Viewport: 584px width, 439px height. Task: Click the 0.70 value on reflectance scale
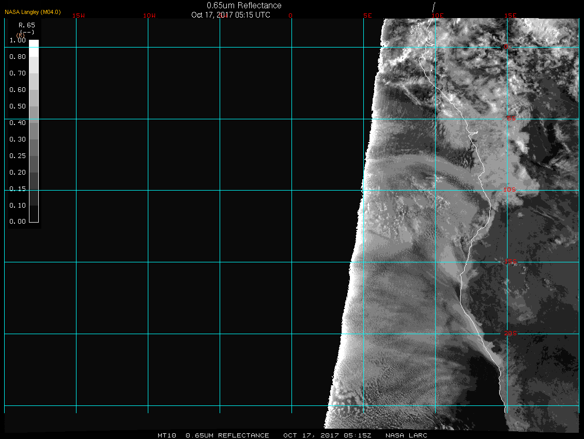pos(18,73)
